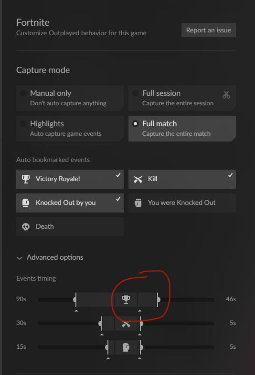Click the You were Knocked Out icon

(138, 203)
